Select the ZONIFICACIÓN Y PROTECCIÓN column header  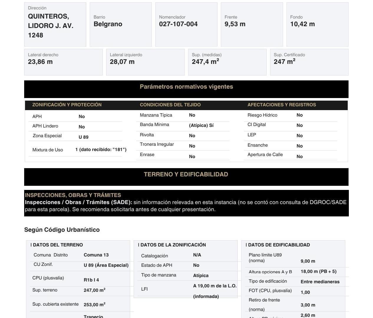pyautogui.click(x=67, y=105)
